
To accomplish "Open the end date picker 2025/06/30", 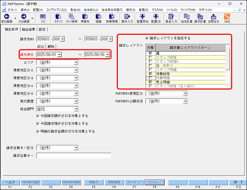I will coord(107,54).
